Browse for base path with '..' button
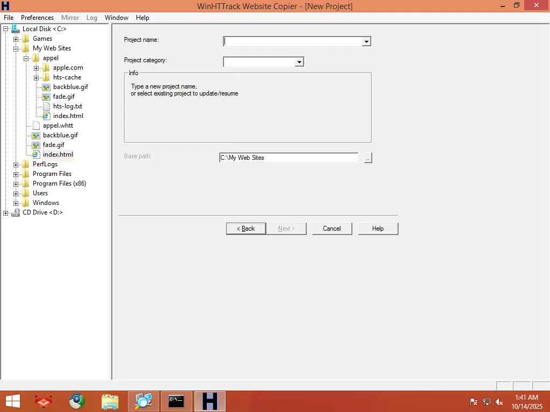The width and height of the screenshot is (550, 412). (x=367, y=158)
